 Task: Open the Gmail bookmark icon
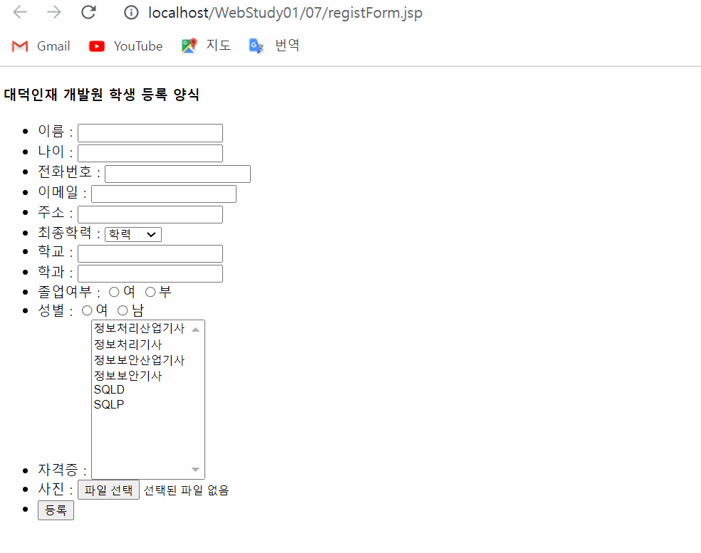pyautogui.click(x=20, y=46)
